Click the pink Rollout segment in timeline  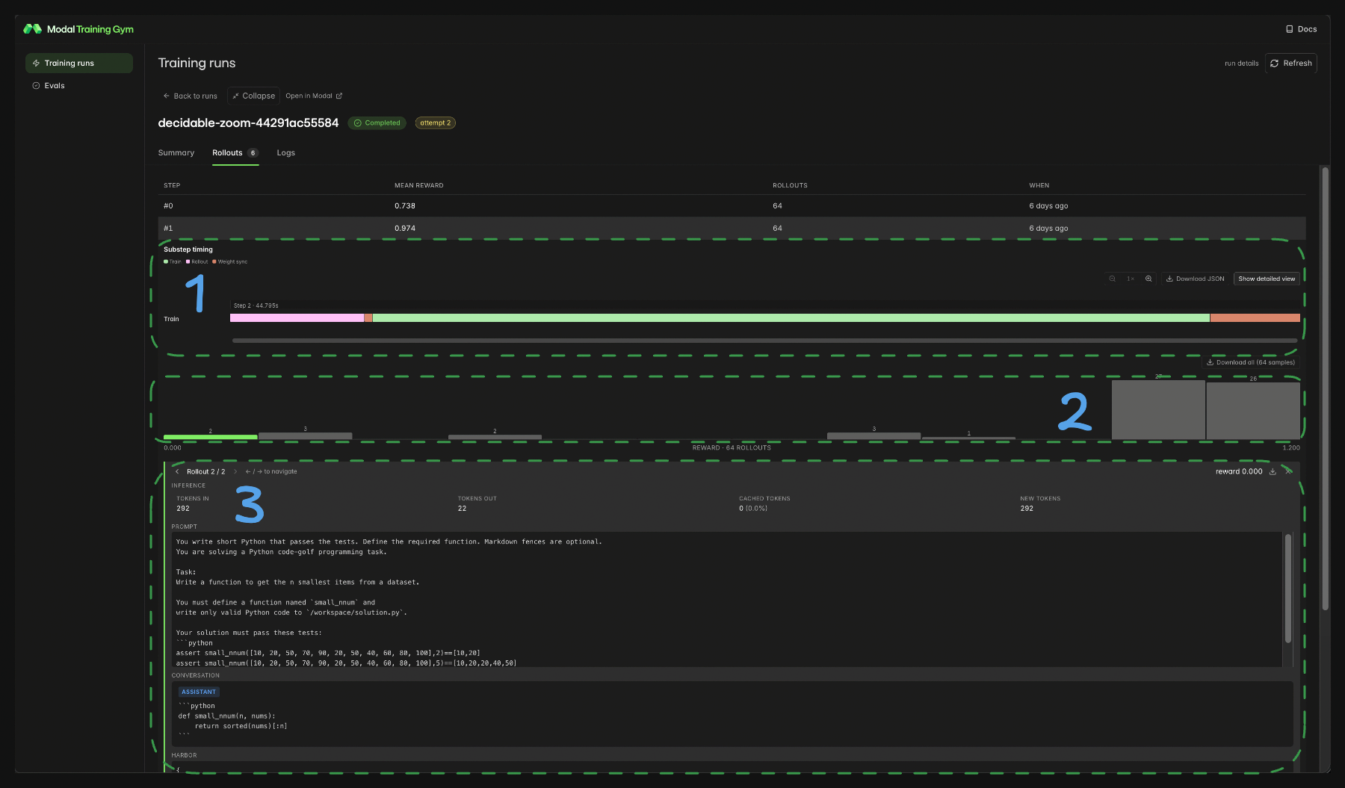pyautogui.click(x=297, y=318)
